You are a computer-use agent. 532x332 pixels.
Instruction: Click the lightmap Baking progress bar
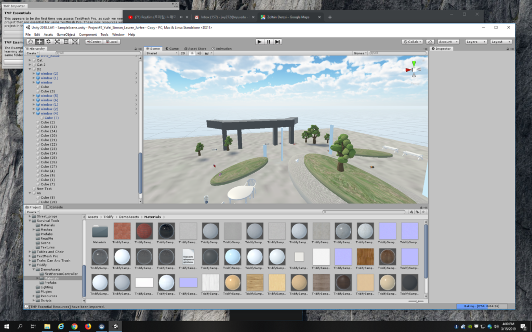482,306
